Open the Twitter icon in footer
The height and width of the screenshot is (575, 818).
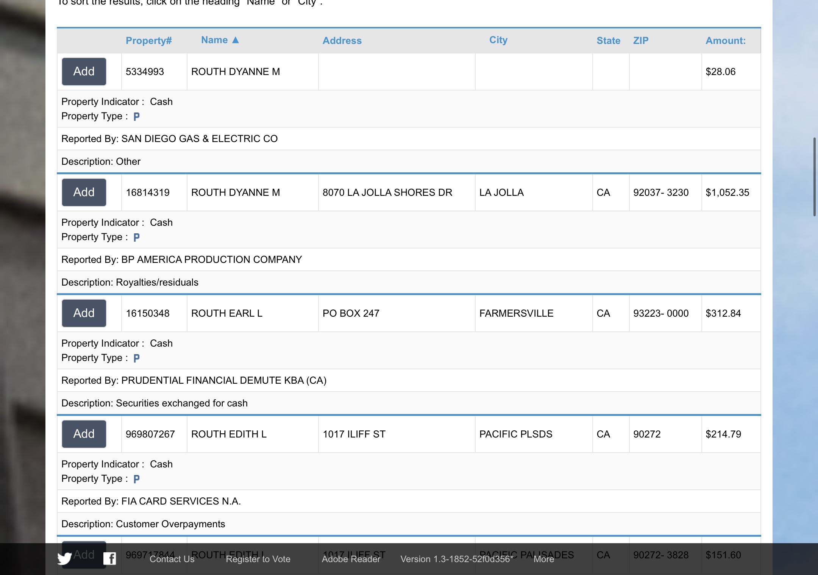(64, 558)
